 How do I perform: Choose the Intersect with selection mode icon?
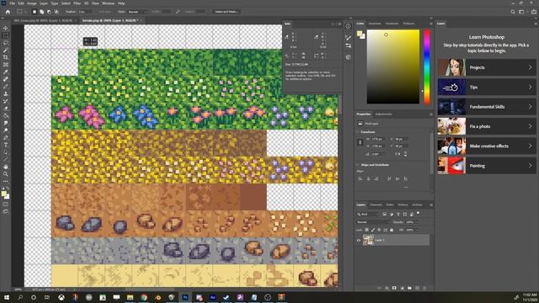[56, 12]
